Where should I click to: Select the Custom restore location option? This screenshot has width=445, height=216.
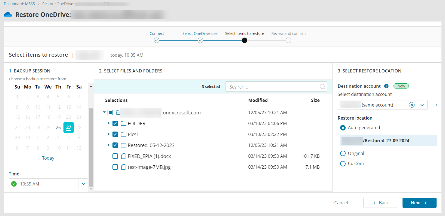click(343, 163)
